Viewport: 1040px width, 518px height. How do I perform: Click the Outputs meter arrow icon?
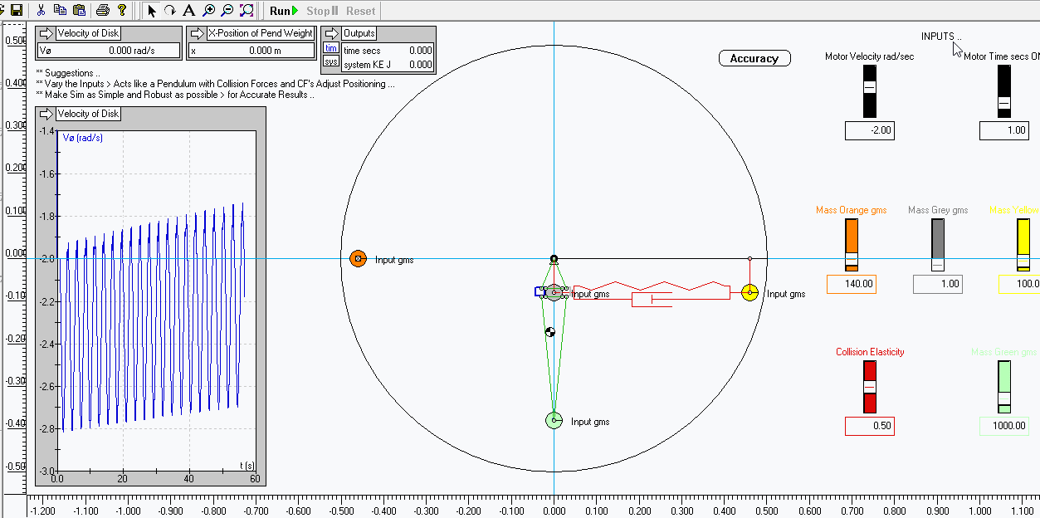click(x=332, y=33)
